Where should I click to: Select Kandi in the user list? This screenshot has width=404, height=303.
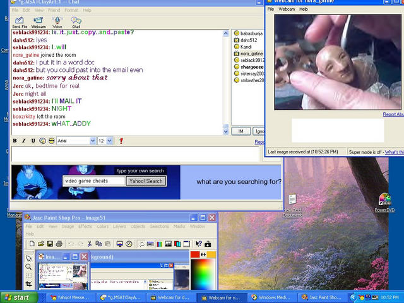click(242, 47)
